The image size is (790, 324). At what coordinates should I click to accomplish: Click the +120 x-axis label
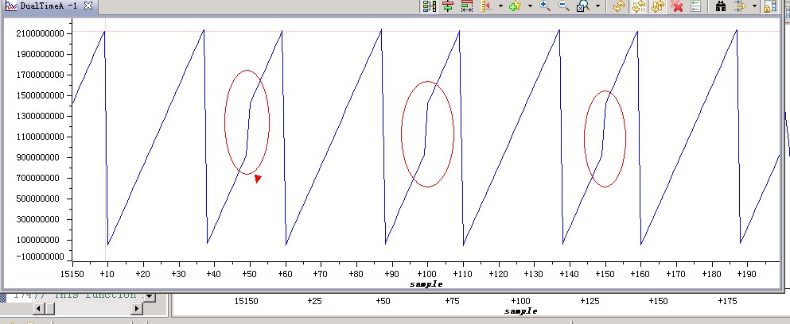pos(498,274)
